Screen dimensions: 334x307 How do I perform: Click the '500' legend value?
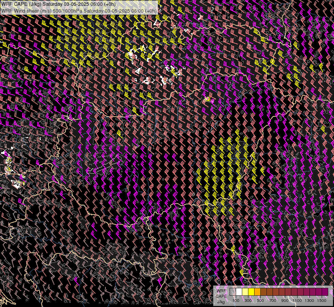click(x=260, y=301)
